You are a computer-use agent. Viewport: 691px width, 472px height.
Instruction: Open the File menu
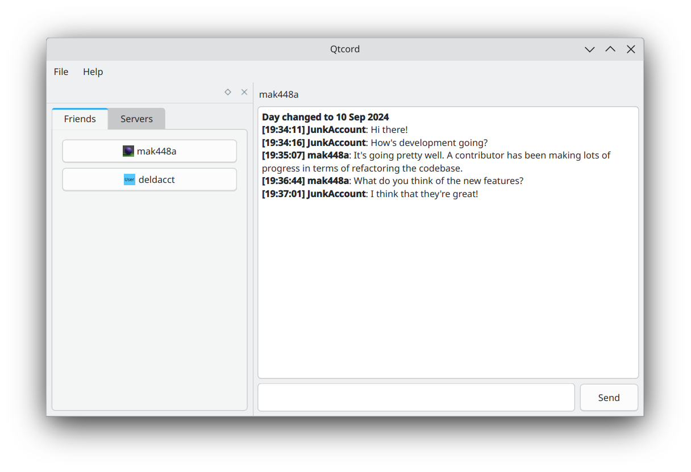click(61, 72)
